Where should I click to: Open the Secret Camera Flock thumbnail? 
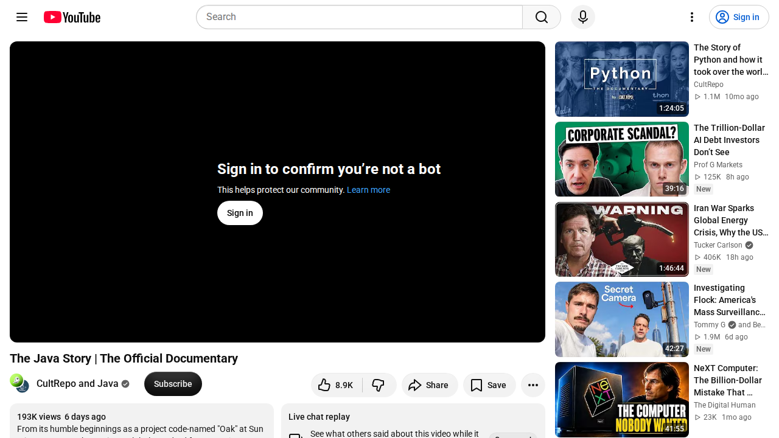click(x=622, y=319)
